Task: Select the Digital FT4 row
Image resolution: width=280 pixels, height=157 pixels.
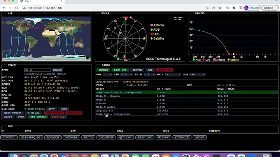Action: 187,111
